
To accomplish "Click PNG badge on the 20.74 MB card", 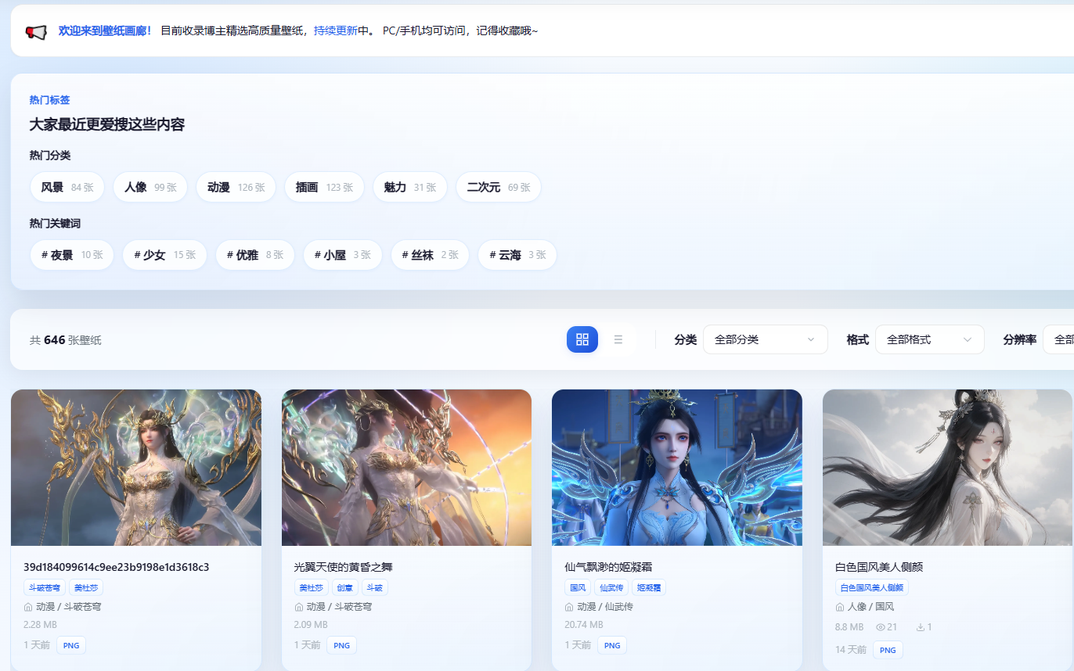I will tap(612, 645).
